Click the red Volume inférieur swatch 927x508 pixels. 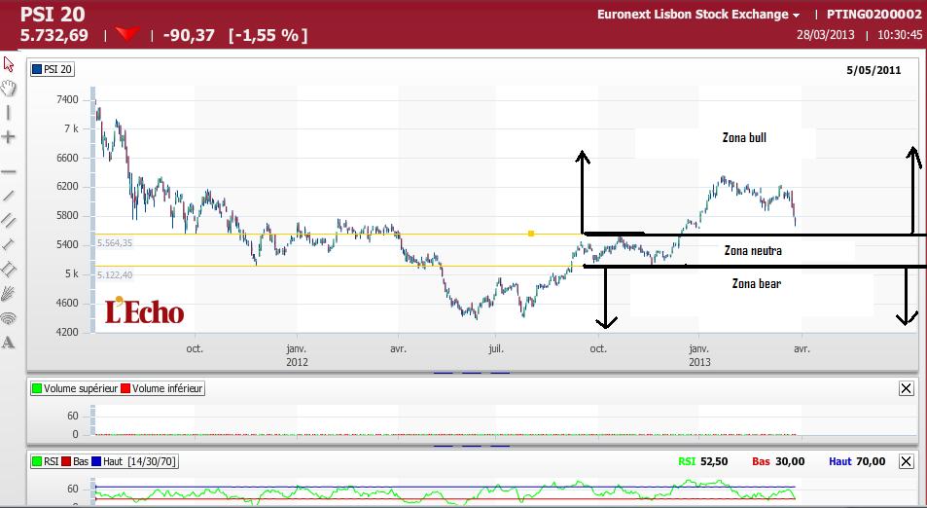point(125,388)
